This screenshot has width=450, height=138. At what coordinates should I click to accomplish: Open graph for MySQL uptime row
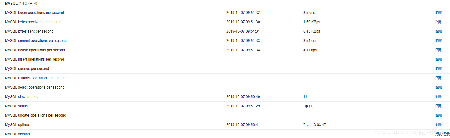439,125
